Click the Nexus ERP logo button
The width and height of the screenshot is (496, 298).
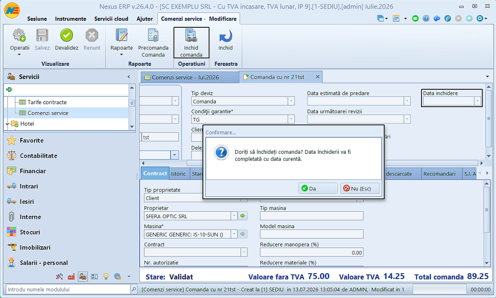pyautogui.click(x=12, y=10)
